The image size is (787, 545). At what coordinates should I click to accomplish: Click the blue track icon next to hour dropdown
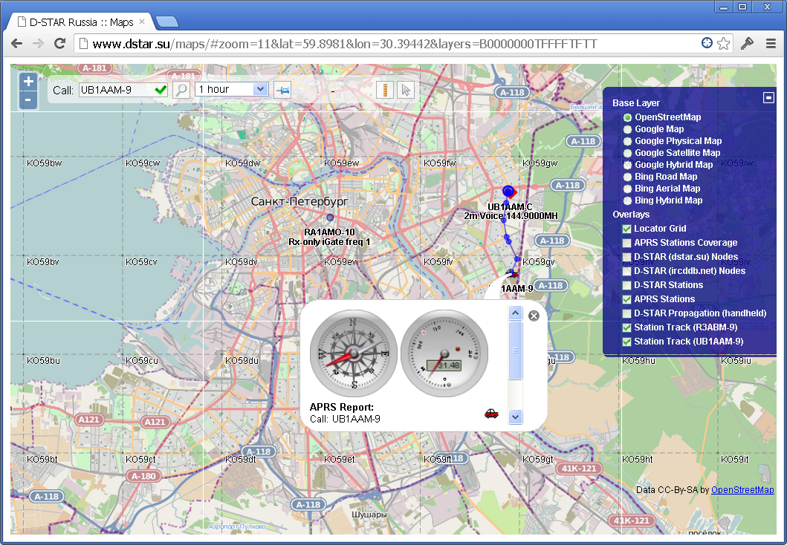282,91
